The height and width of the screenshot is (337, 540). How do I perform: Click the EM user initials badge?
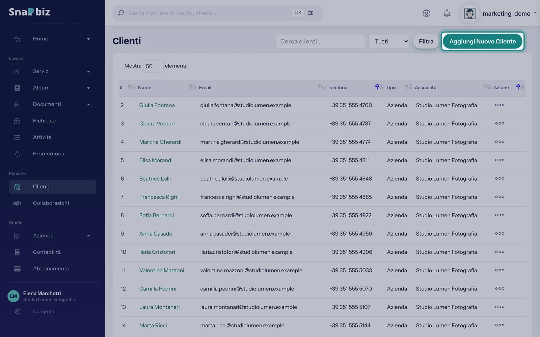(x=13, y=296)
